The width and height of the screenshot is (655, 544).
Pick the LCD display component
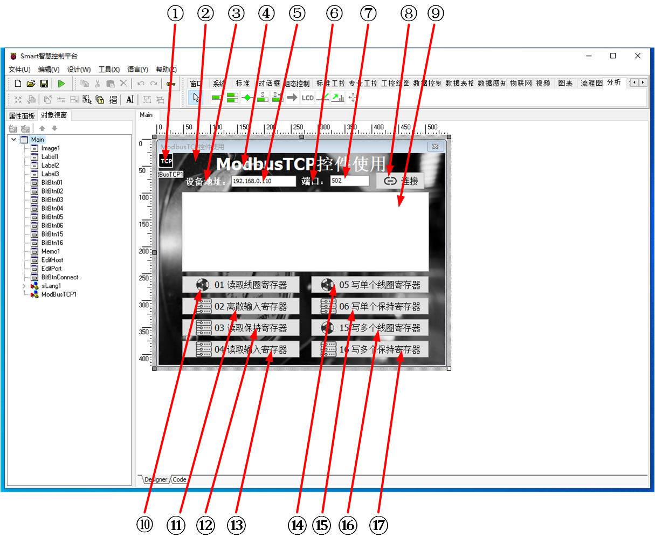click(x=307, y=98)
